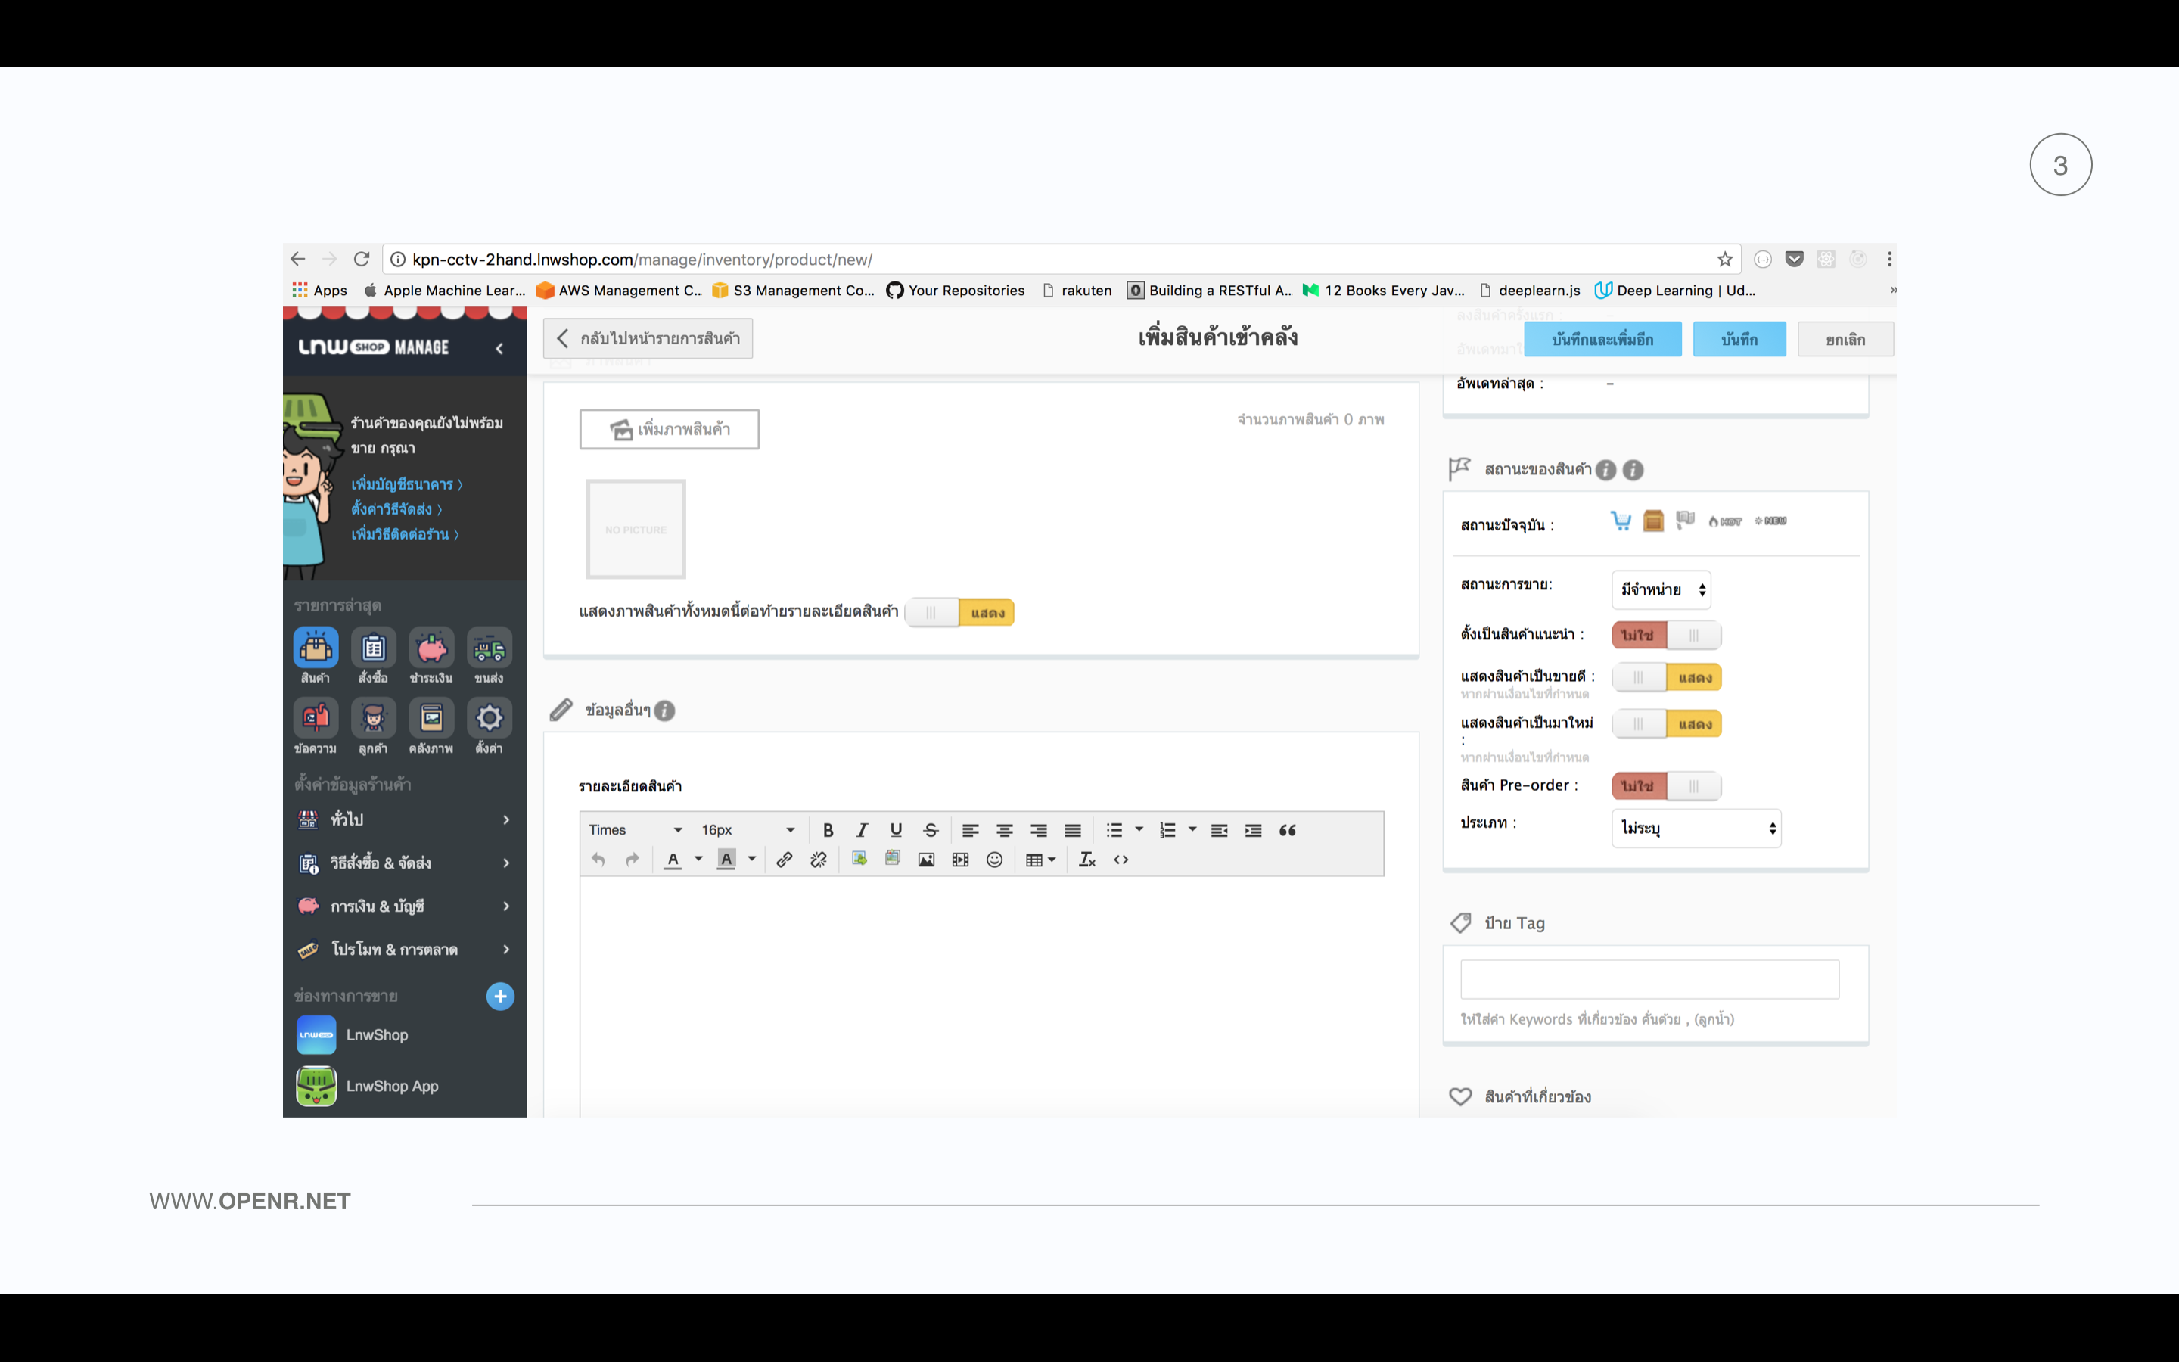Click the blockquote icon in editor toolbar
2179x1362 pixels.
[1288, 829]
